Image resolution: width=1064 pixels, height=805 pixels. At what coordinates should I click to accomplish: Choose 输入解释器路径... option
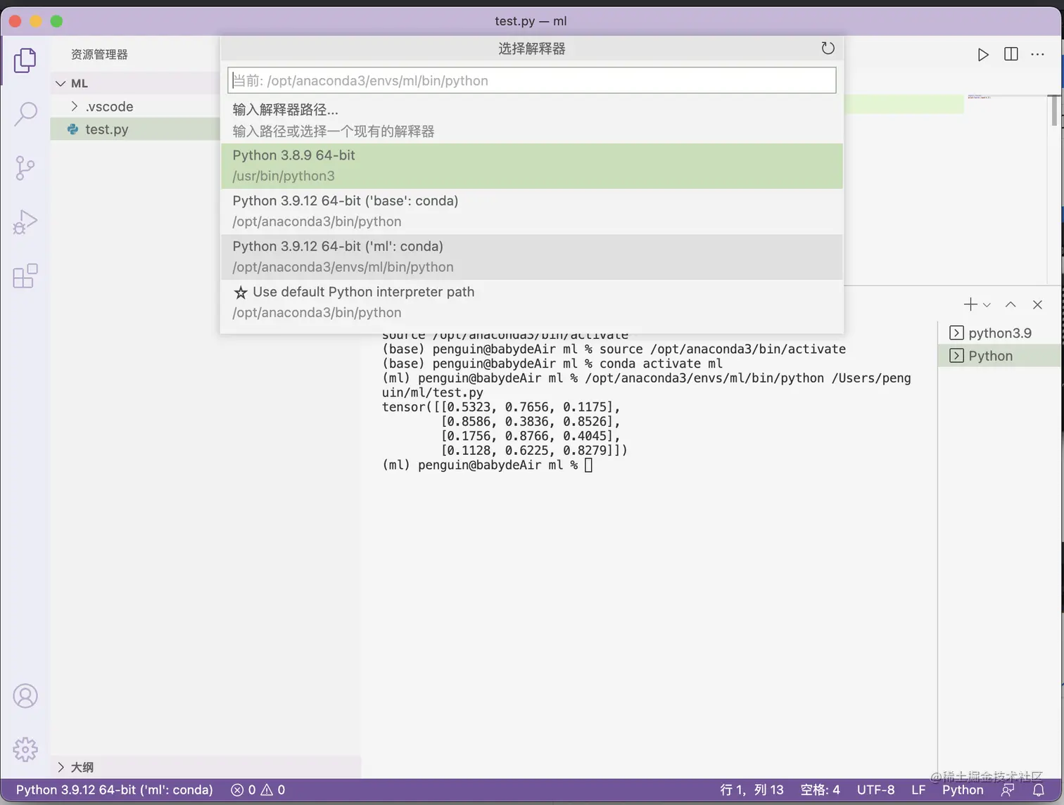point(532,120)
